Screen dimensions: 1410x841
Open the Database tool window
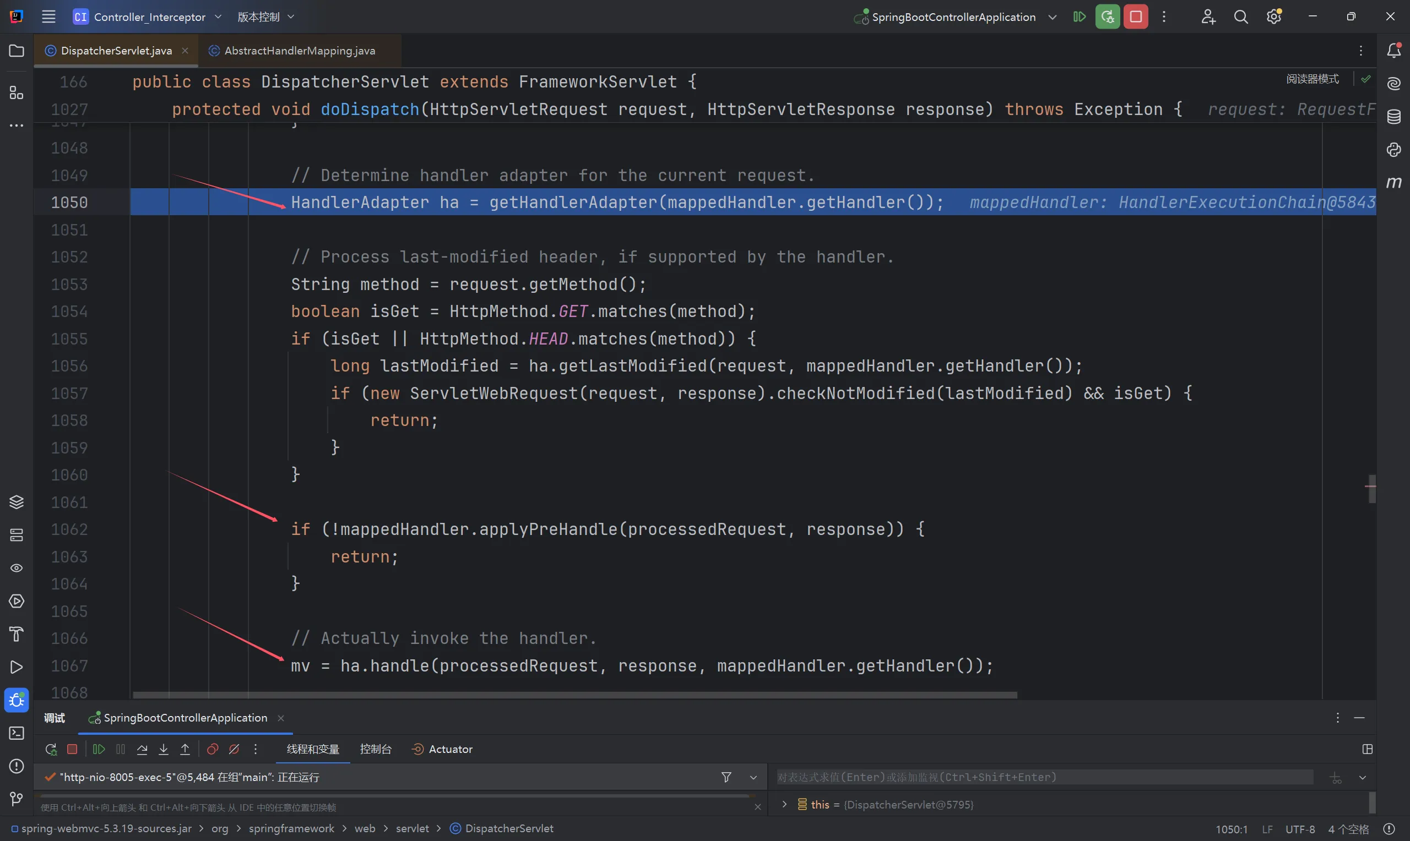click(x=1394, y=117)
